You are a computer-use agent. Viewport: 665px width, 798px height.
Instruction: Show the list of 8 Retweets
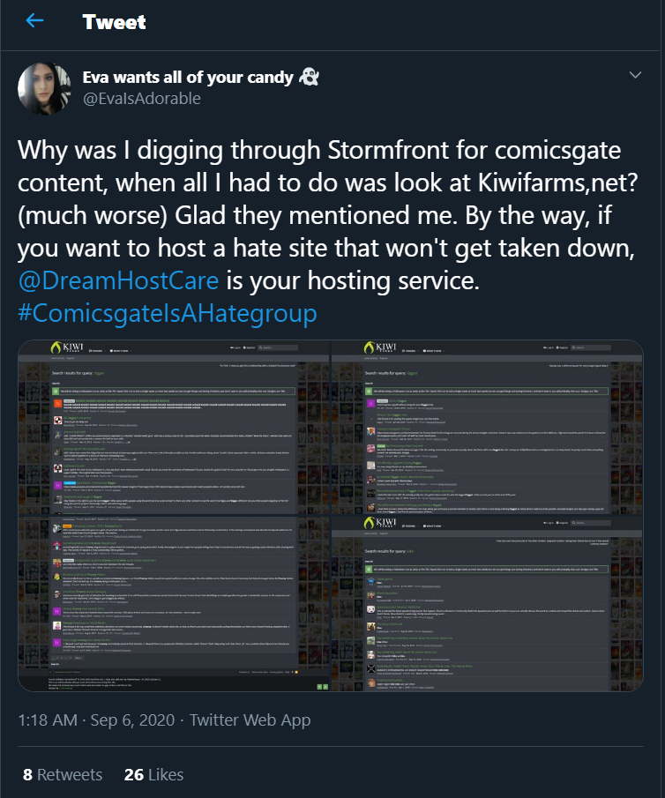pyautogui.click(x=63, y=774)
